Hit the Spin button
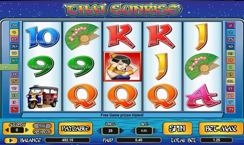244x145 pixels. [177, 128]
